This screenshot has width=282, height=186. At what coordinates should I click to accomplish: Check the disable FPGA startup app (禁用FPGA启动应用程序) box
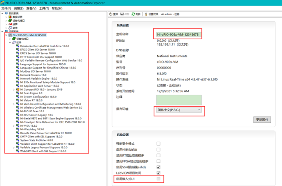tap(158, 161)
